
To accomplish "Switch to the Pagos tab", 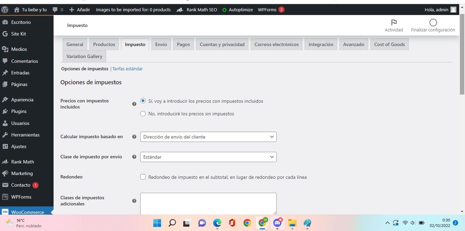I will tap(183, 44).
